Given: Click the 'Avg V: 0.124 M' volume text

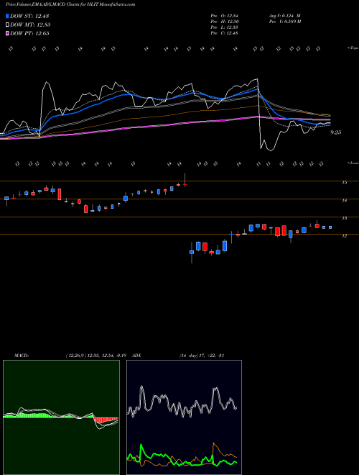Looking at the screenshot, I should click(284, 16).
